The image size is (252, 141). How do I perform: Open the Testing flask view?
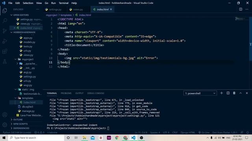click(5, 61)
